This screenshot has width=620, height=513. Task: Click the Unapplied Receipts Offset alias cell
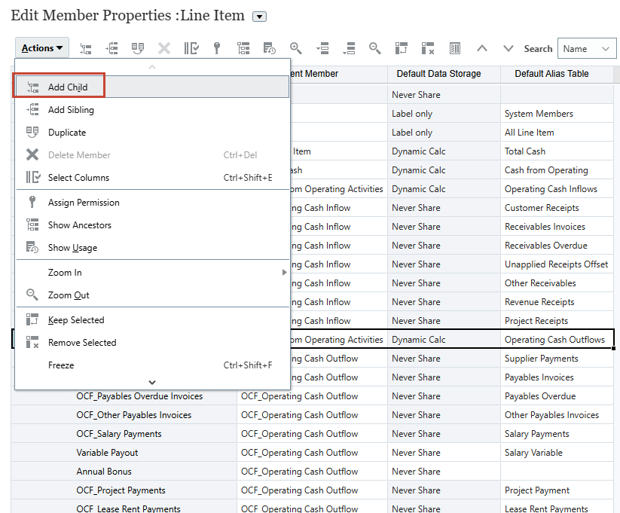point(557,264)
